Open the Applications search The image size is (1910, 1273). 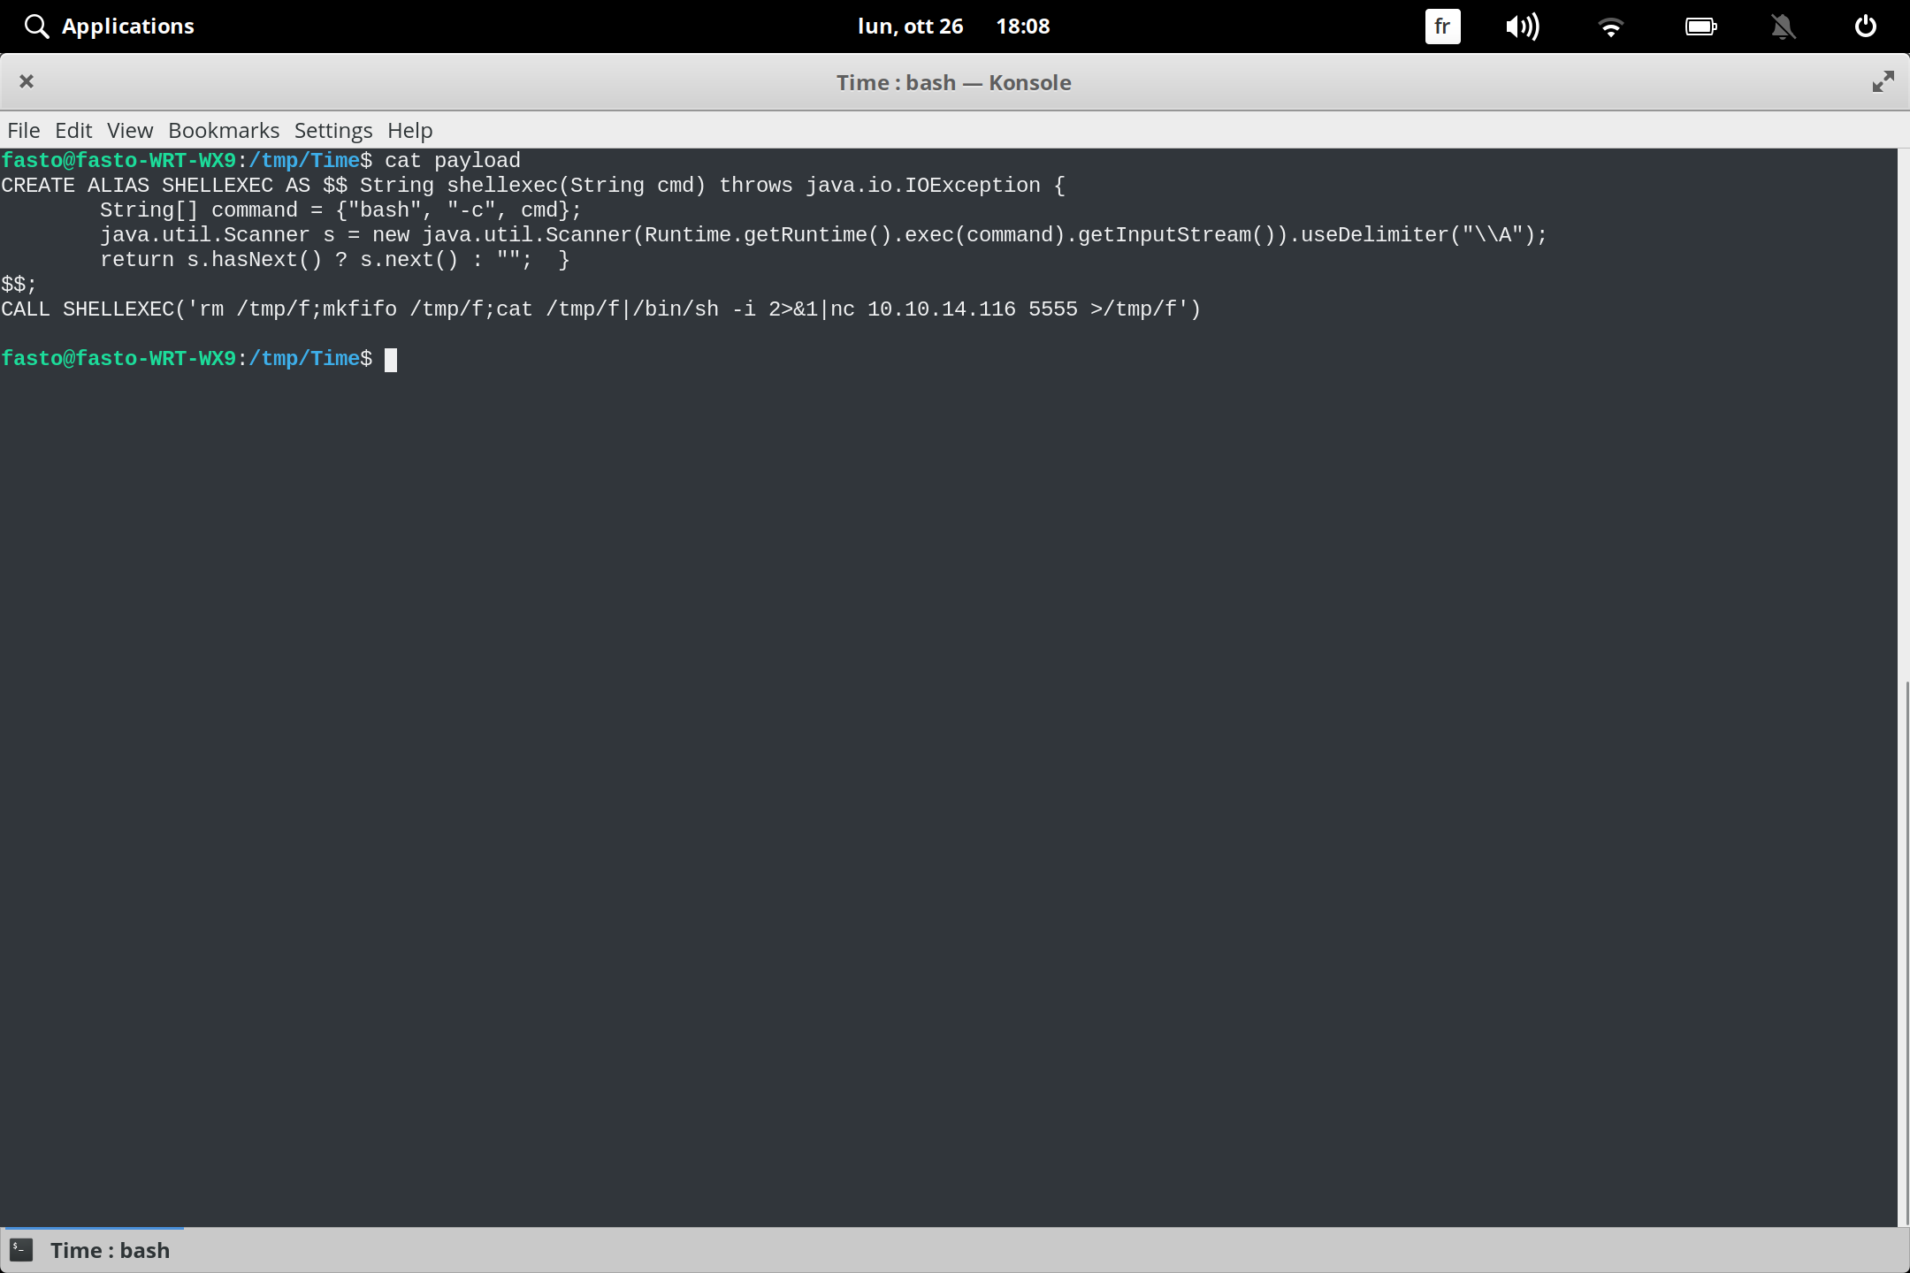pyautogui.click(x=108, y=26)
